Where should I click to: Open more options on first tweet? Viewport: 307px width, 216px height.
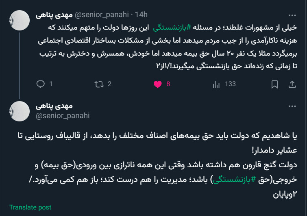292,15
